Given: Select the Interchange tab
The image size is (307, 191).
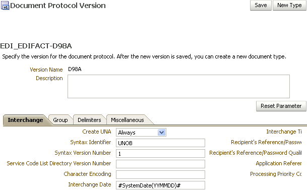Looking at the screenshot, I should pyautogui.click(x=25, y=120).
